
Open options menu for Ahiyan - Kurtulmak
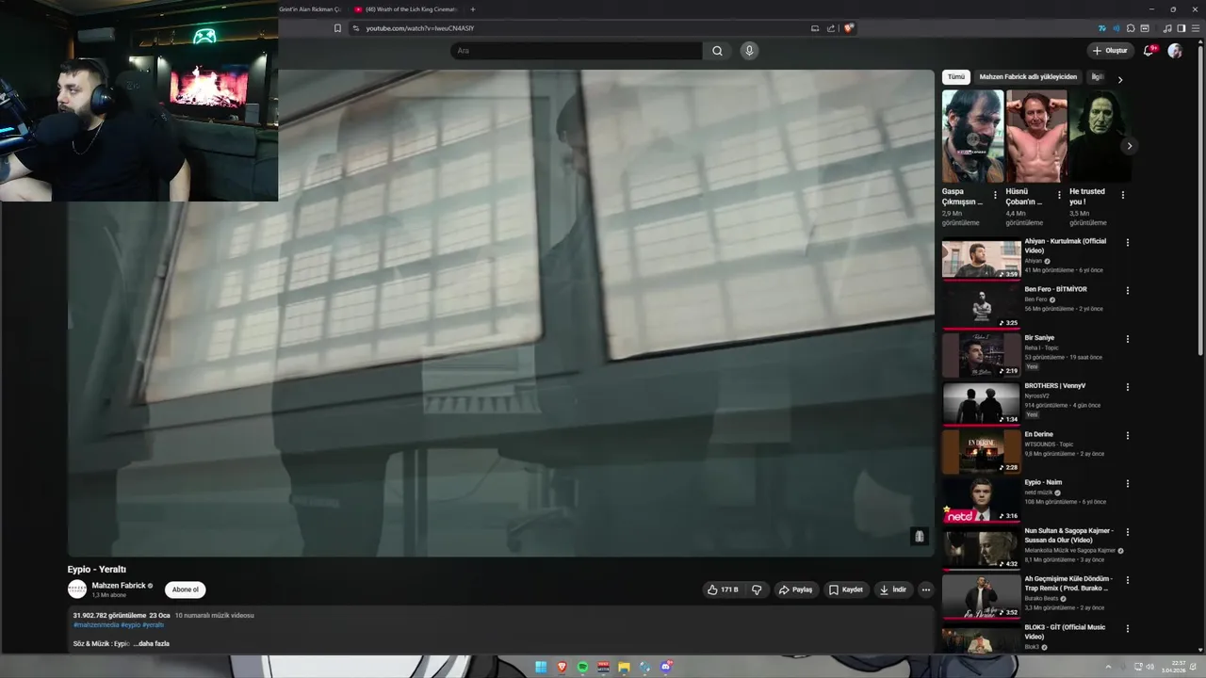click(1128, 243)
